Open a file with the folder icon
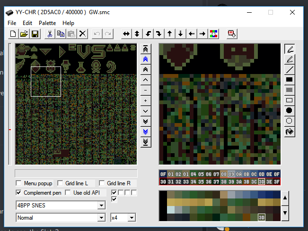Viewport: 308px width, 231px height. [24, 34]
